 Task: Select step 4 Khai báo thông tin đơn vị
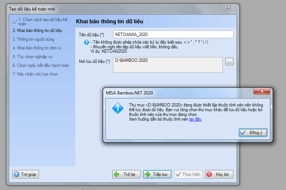pyautogui.click(x=37, y=48)
